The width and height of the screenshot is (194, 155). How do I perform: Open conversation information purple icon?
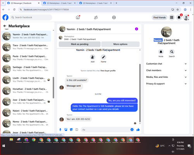point(137,29)
